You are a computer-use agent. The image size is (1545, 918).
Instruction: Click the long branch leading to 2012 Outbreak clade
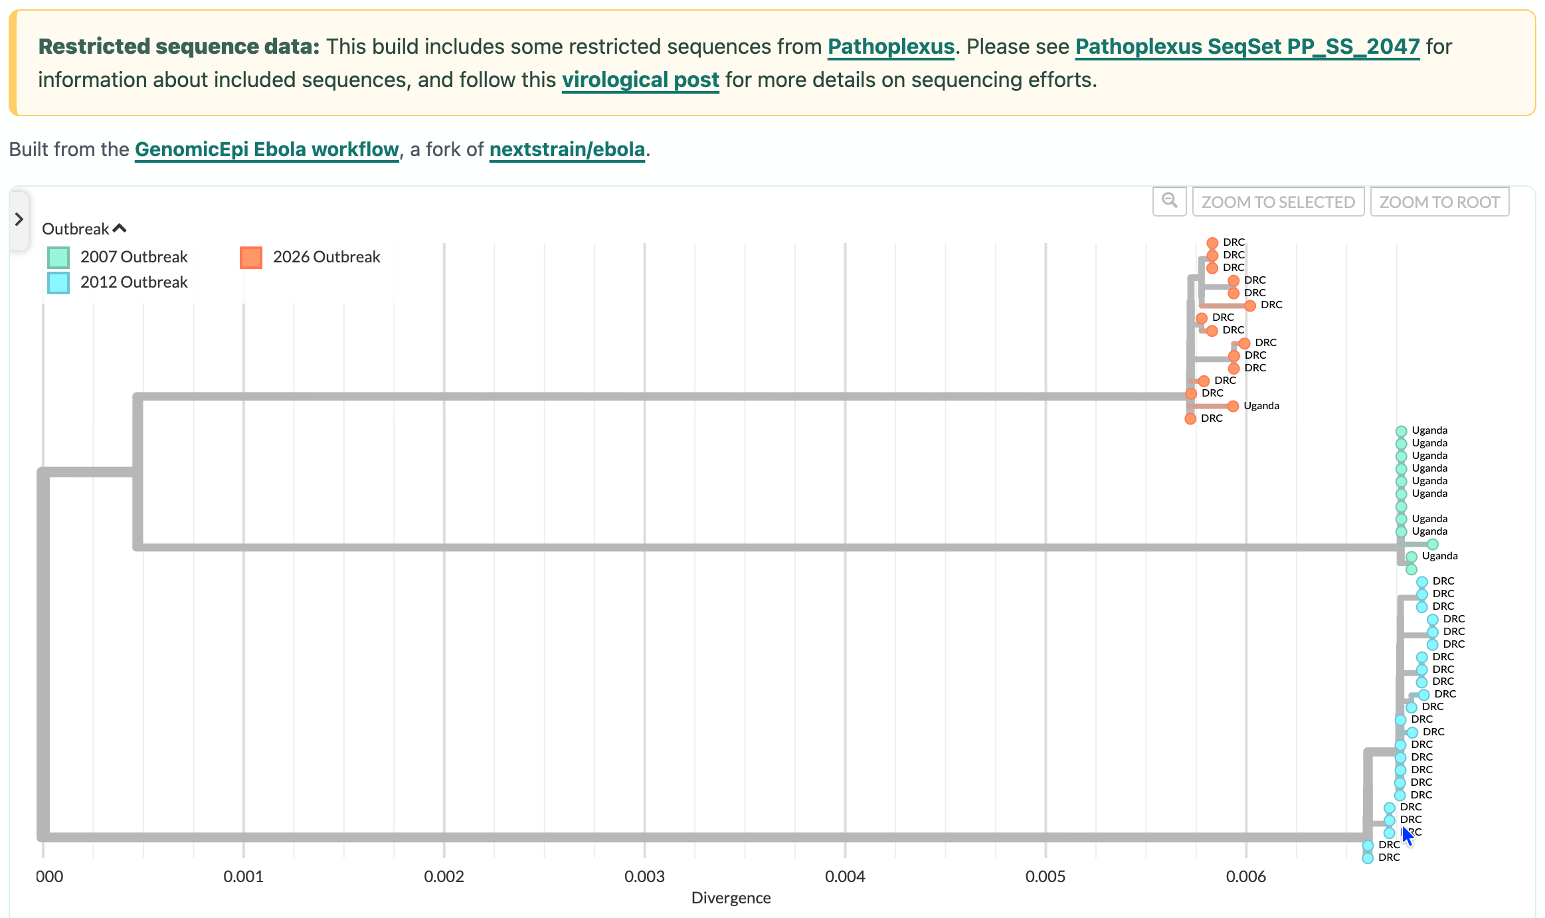pyautogui.click(x=704, y=837)
